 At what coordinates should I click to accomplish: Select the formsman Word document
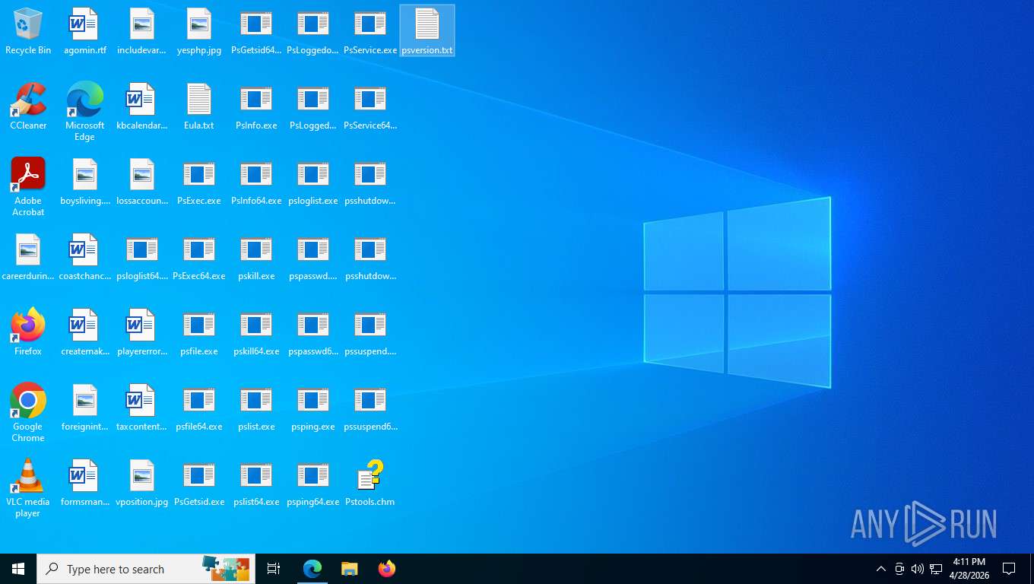point(84,483)
